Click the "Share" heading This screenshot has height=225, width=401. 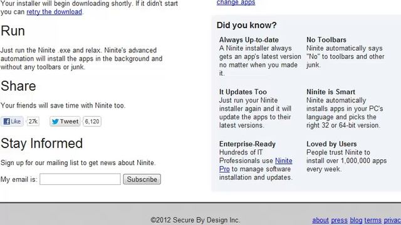click(x=18, y=86)
